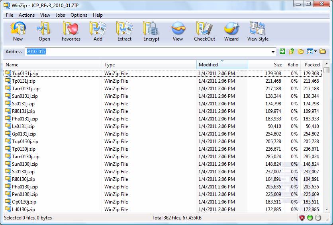Open the Jobs menu
Viewport: 333px width, 225px height.
[x=60, y=15]
